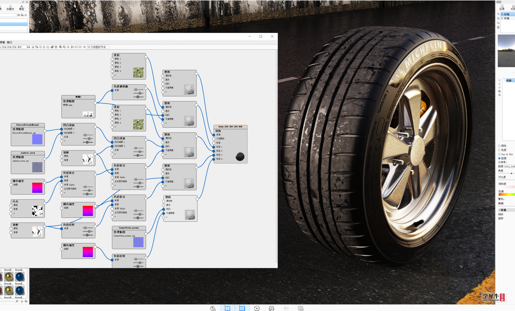Select the 污点 spots node

(28, 209)
